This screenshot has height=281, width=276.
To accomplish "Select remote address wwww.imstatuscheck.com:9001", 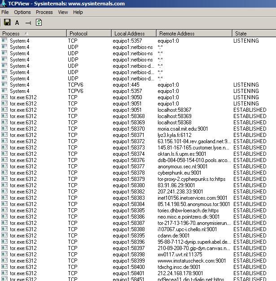I will click(192, 261).
